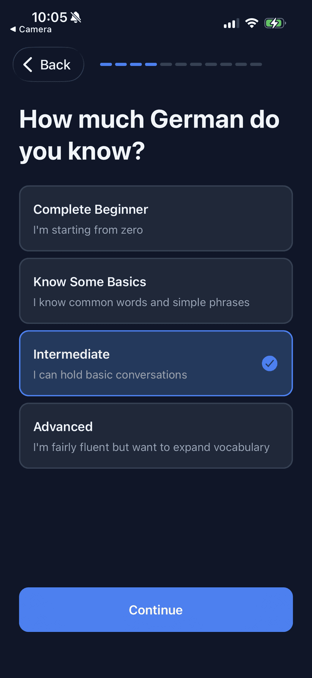Screen dimensions: 312x678
Task: Tap '◀ Camera' to return to Camera
Action: 30,29
